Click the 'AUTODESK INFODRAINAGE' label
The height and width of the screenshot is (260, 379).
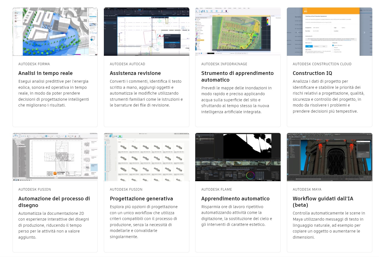pyautogui.click(x=224, y=64)
